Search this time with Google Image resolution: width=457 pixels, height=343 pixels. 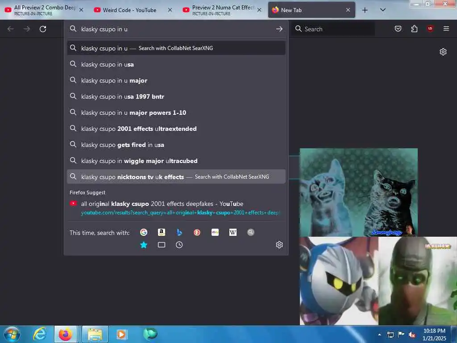pos(143,232)
